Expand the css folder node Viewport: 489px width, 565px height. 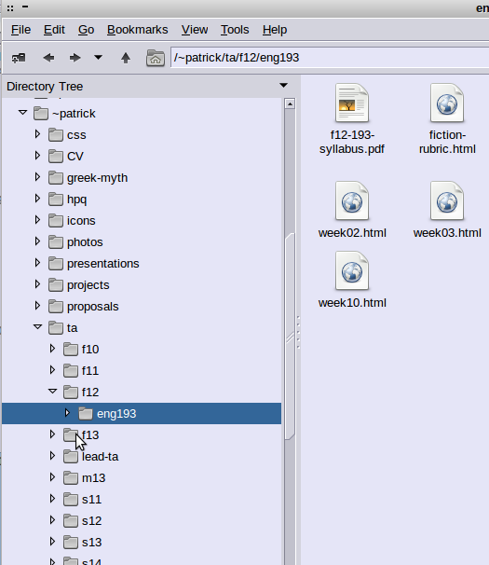(x=37, y=134)
